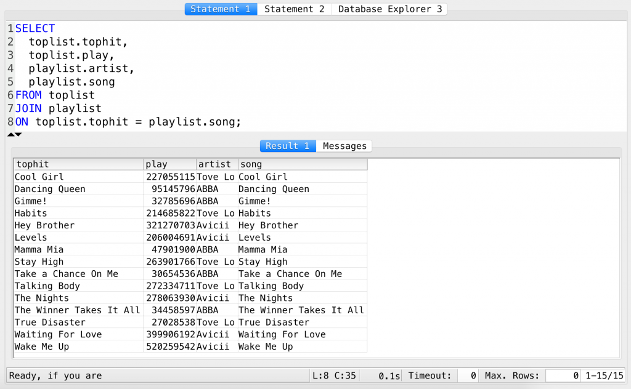The height and width of the screenshot is (389, 631).
Task: Select the Result 1 tab
Action: pyautogui.click(x=287, y=146)
